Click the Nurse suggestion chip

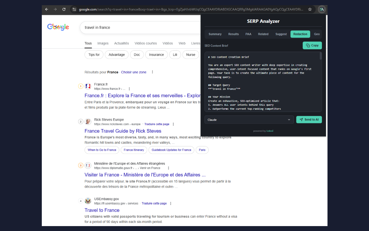click(x=191, y=55)
